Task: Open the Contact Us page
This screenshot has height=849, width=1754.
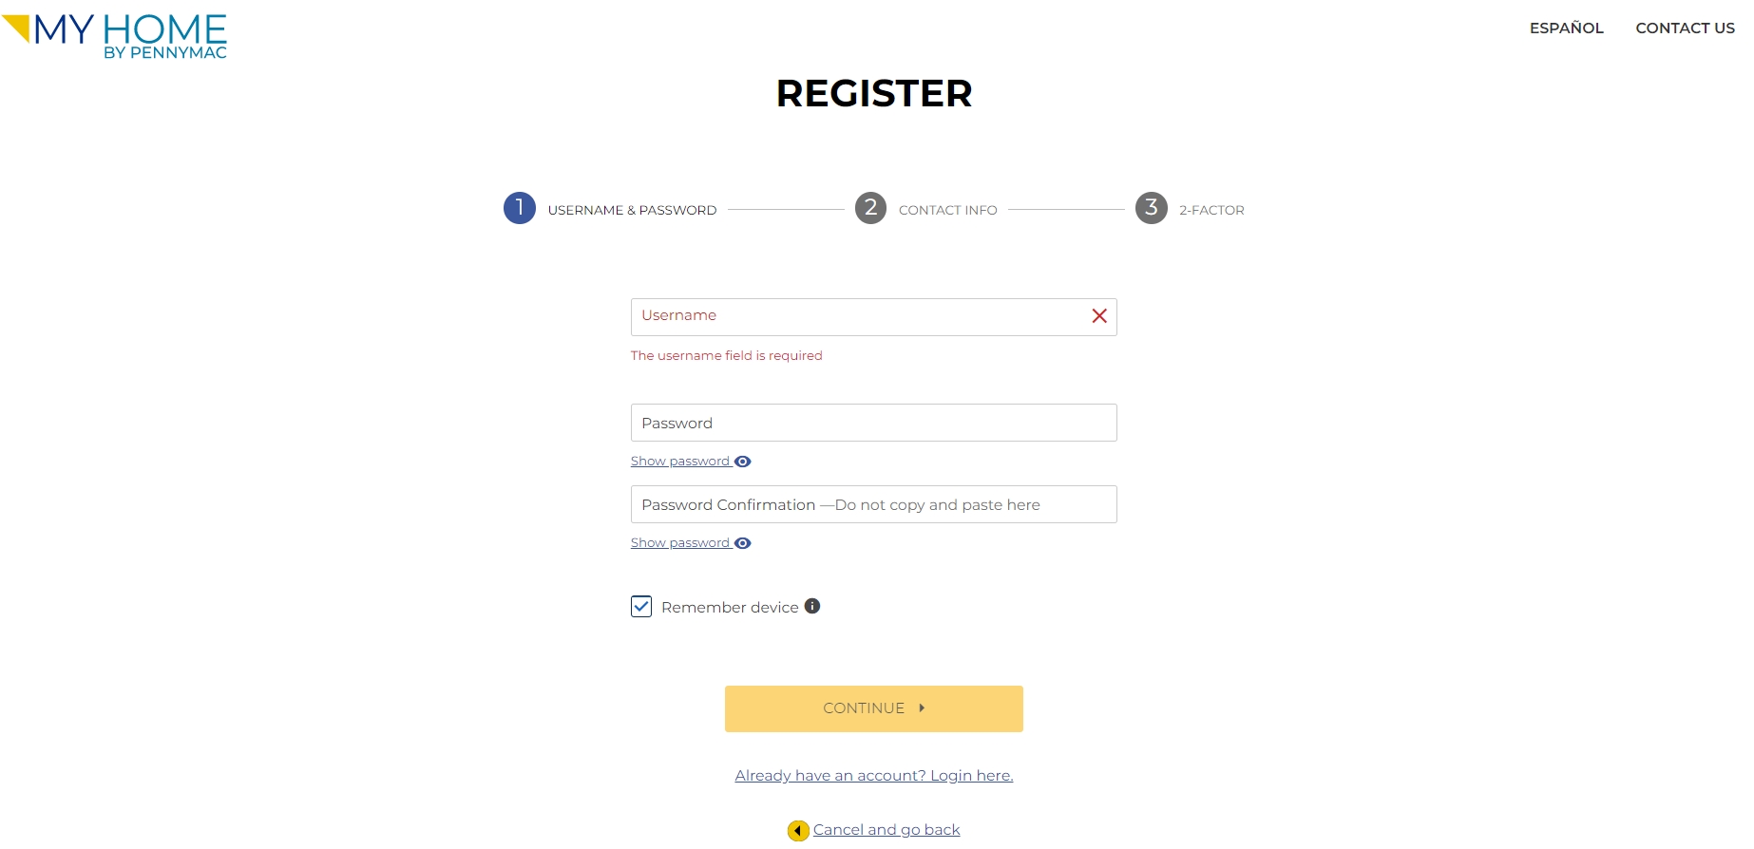Action: [1684, 28]
